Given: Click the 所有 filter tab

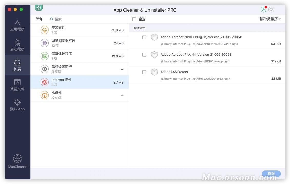Looking at the screenshot, I should (x=39, y=19).
